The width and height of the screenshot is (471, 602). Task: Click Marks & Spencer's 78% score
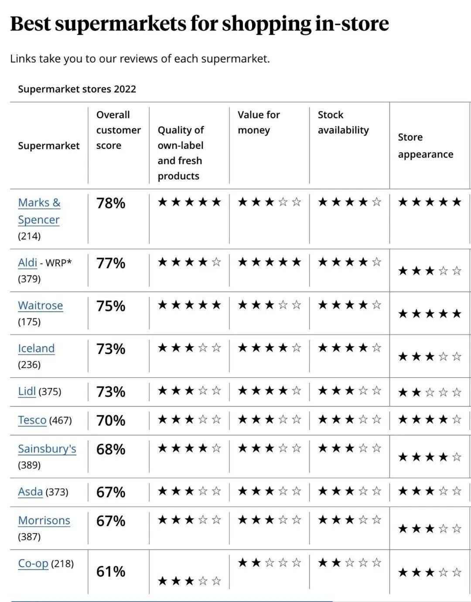coord(111,203)
